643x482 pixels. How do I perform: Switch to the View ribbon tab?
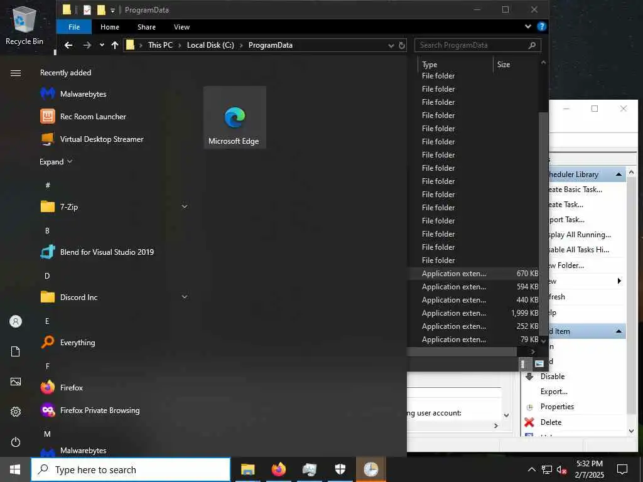point(181,27)
